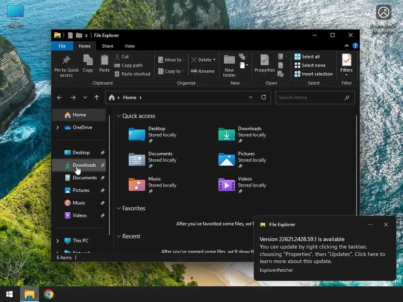Open recent locations dropdown chevron

85,98
